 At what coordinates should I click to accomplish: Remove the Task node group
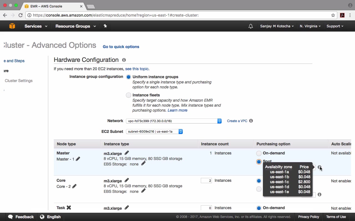69,207
